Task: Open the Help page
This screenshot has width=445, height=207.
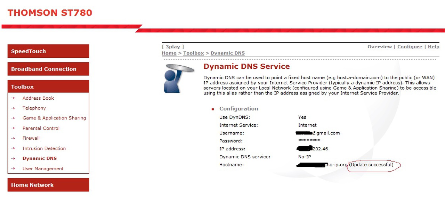Action: (x=434, y=47)
